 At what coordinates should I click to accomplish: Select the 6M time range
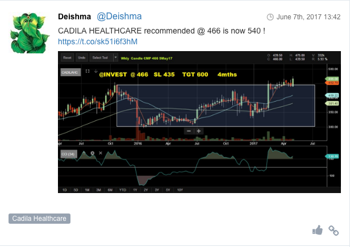click(110, 190)
